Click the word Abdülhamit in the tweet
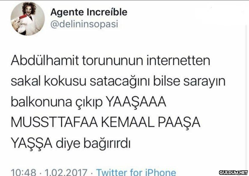 pyautogui.click(x=45, y=61)
